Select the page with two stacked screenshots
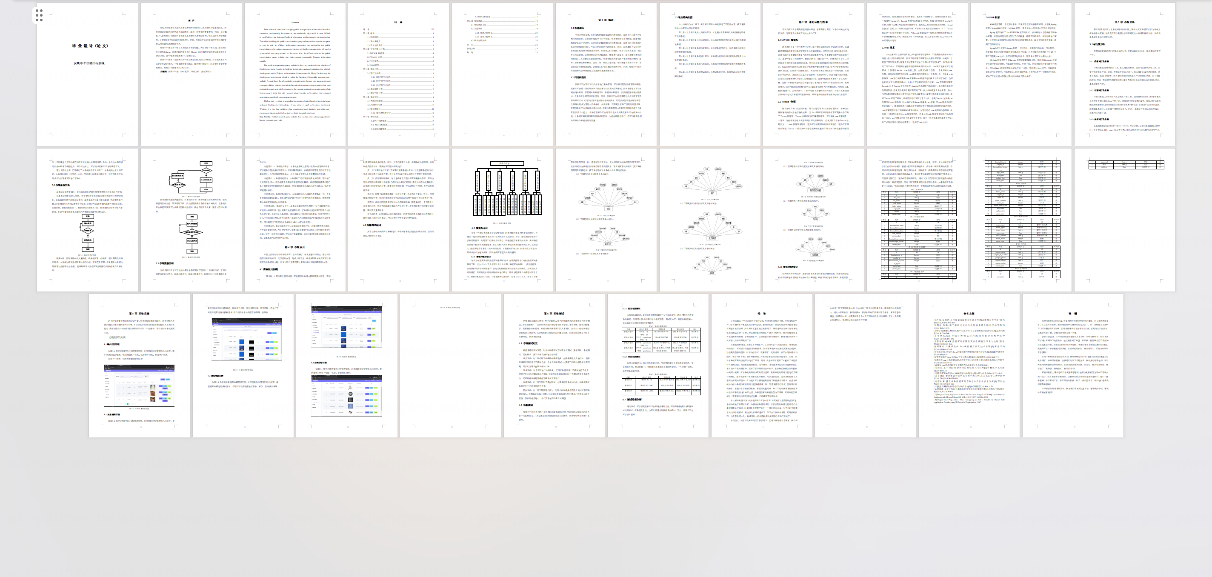Image resolution: width=1212 pixels, height=577 pixels. coord(346,366)
